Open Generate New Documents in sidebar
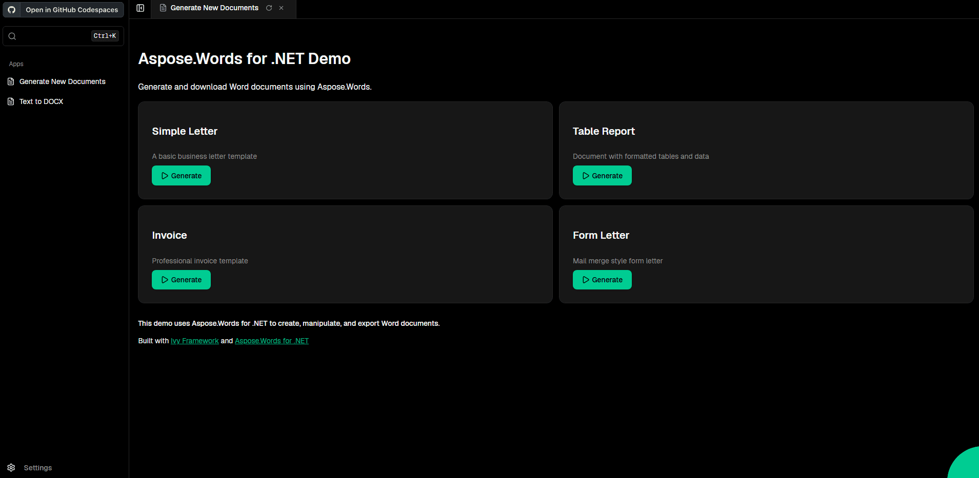 (x=62, y=81)
